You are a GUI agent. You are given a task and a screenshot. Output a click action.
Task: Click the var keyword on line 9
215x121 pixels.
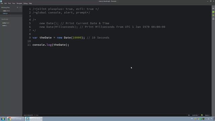tap(35, 38)
